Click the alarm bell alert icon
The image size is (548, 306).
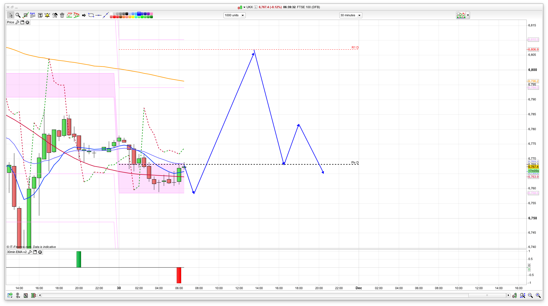47,15
